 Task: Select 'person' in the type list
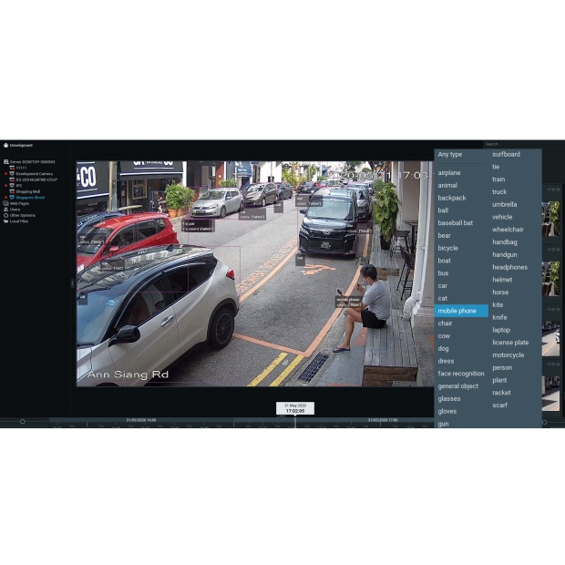[x=502, y=368]
